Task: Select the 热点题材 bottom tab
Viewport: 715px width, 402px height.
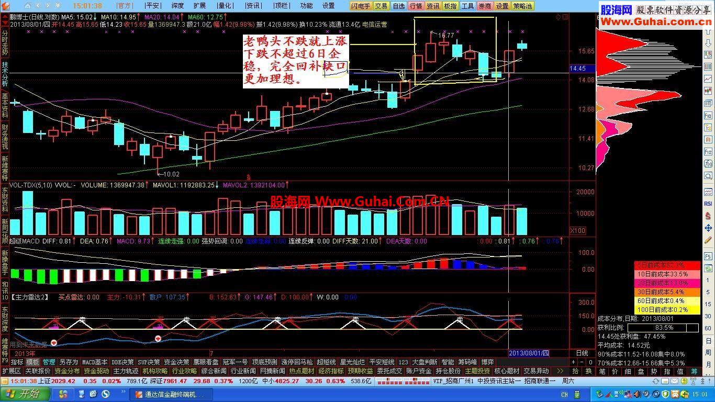Action: [x=301, y=371]
